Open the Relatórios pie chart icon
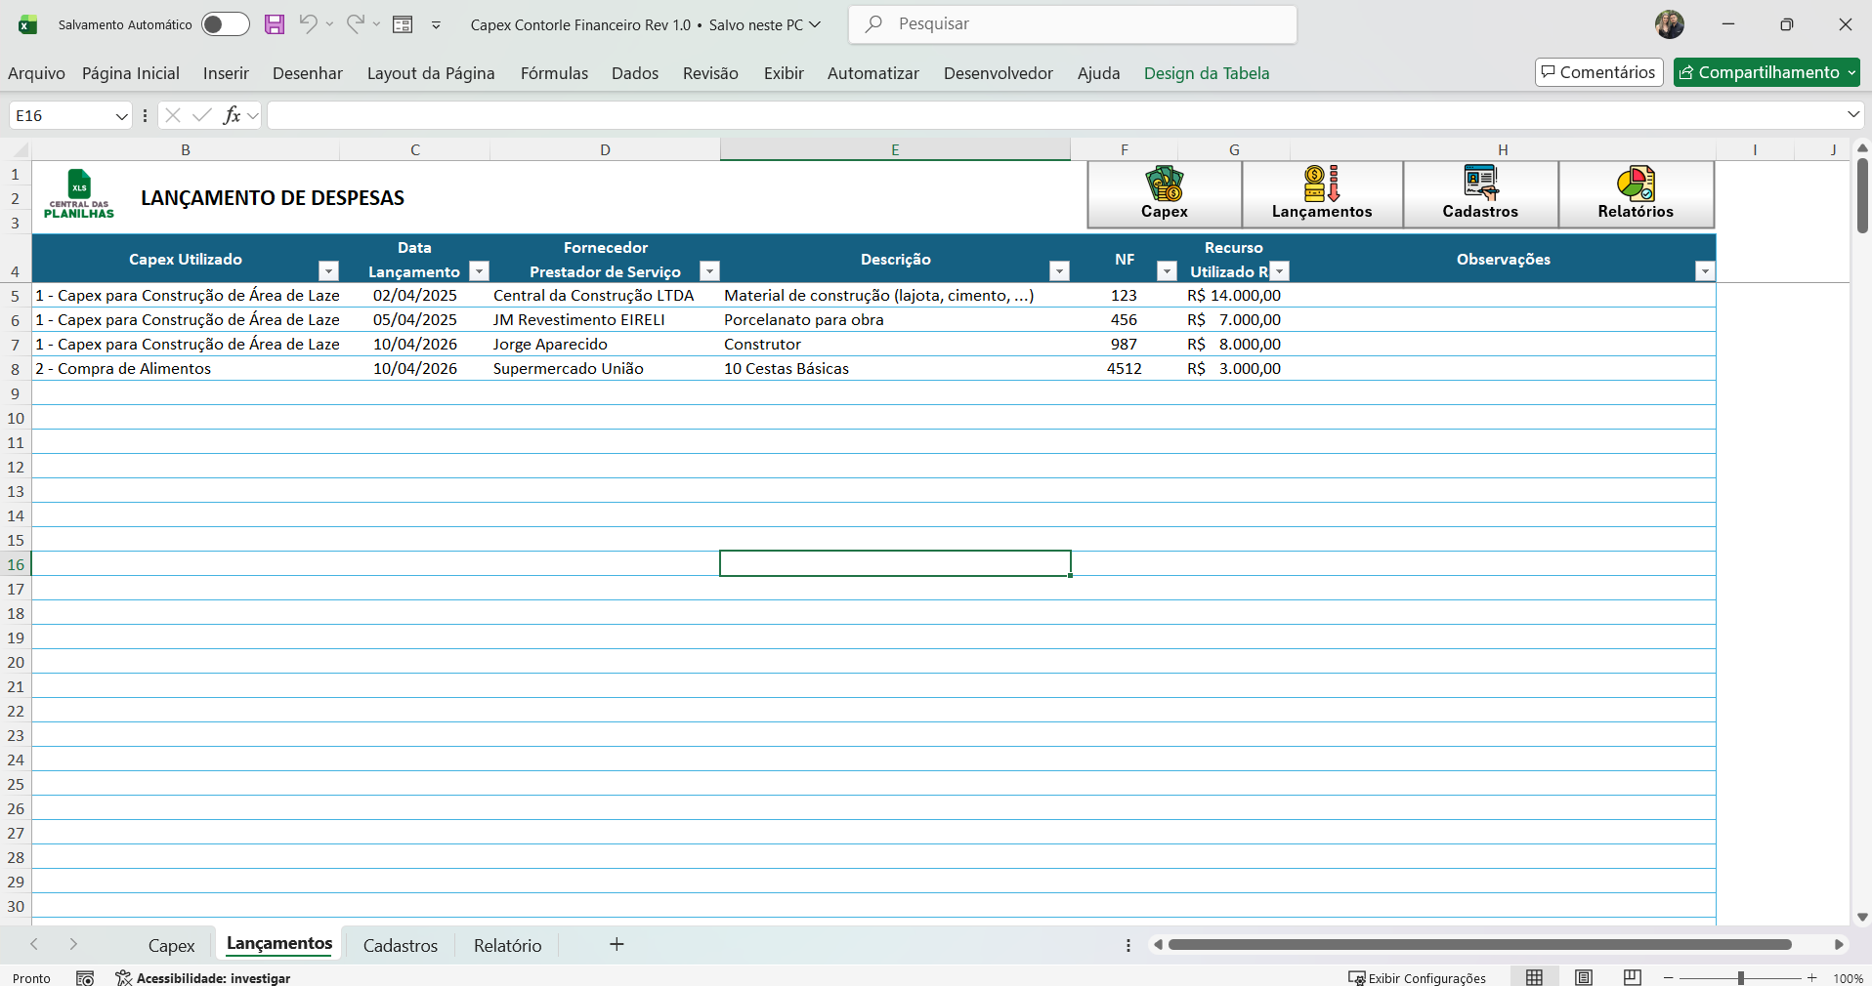The width and height of the screenshot is (1872, 986). pyautogui.click(x=1636, y=194)
